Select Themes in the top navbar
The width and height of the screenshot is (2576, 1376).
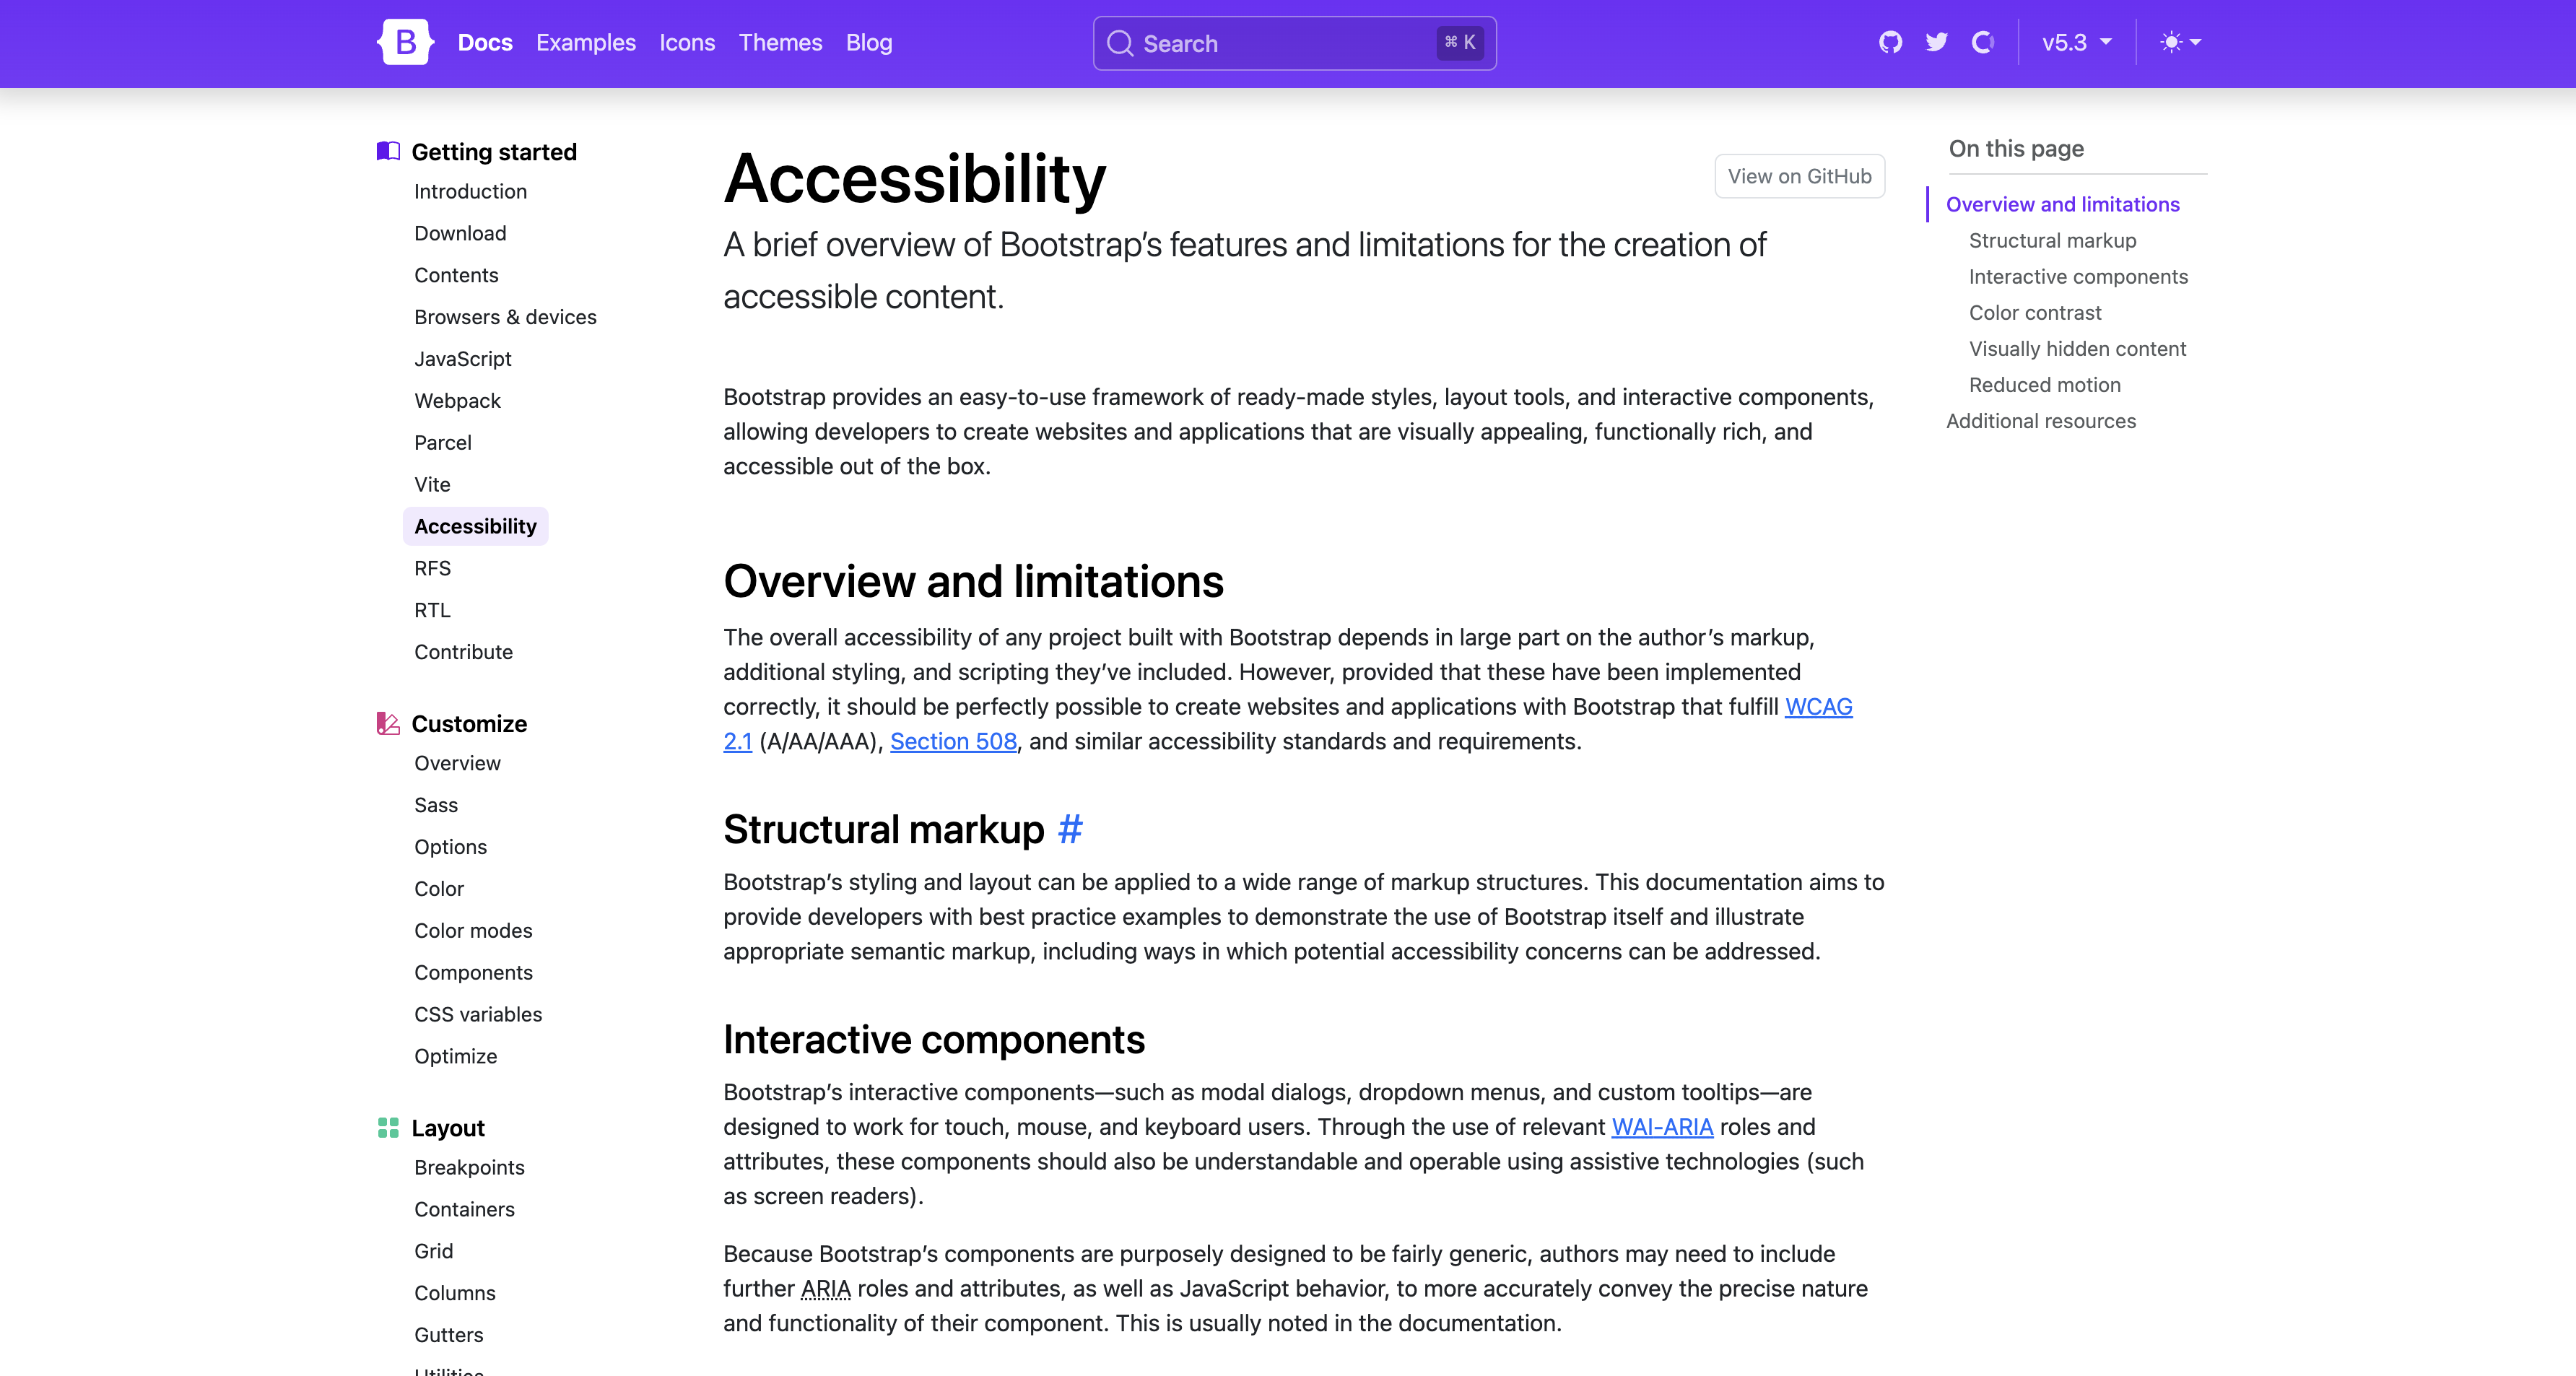(780, 42)
